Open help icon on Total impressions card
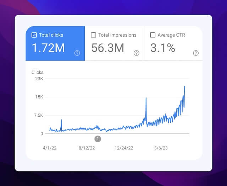Screen dimensions: 227x186 [x=136, y=53]
